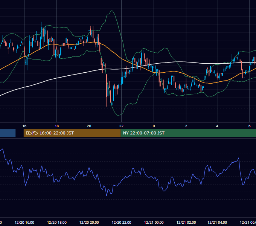Click the 12/21 02:00 date label
256x226 pixels.
coord(186,222)
